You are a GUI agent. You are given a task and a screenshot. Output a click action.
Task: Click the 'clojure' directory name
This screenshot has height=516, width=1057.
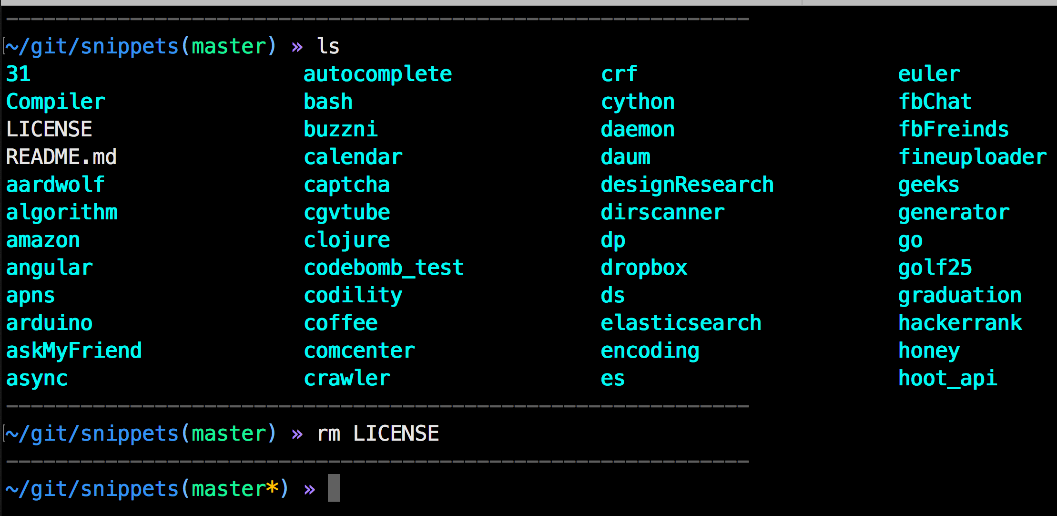[x=346, y=240]
